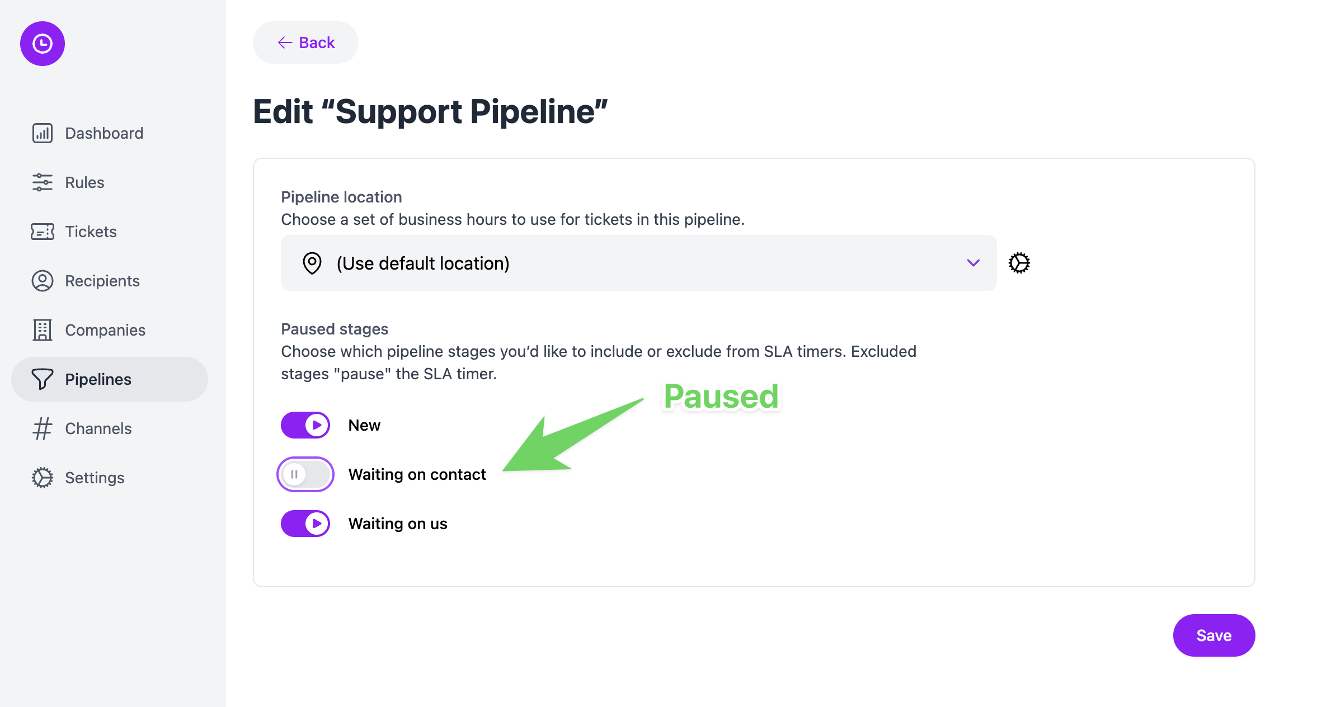Open the Pipelines menu item
Image resolution: width=1317 pixels, height=707 pixels.
pos(110,379)
